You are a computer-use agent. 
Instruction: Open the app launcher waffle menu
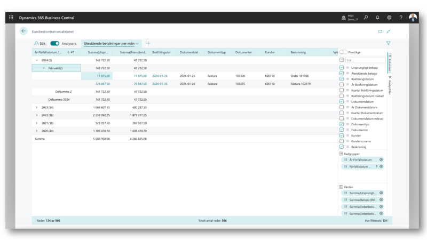tap(11, 18)
